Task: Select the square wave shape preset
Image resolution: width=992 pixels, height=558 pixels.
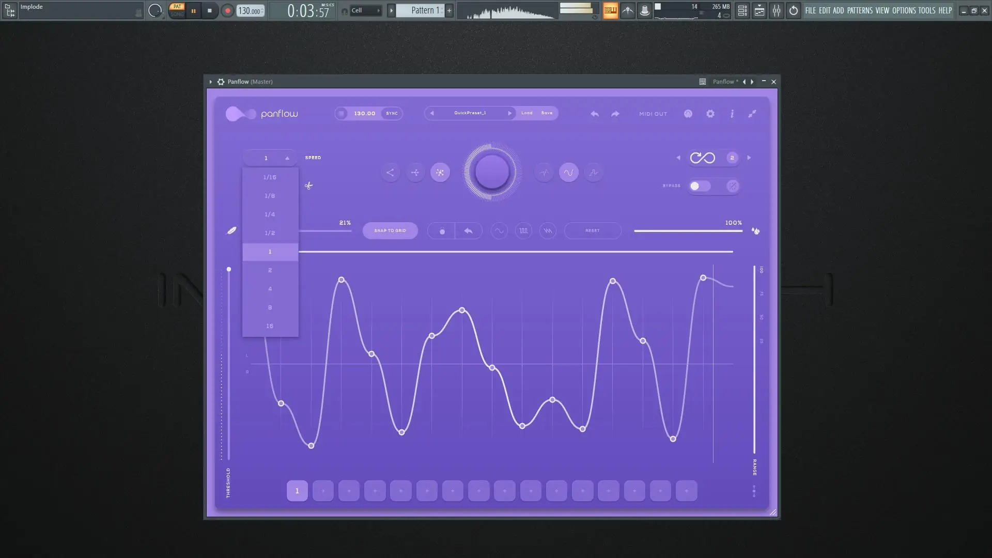Action: click(x=523, y=231)
